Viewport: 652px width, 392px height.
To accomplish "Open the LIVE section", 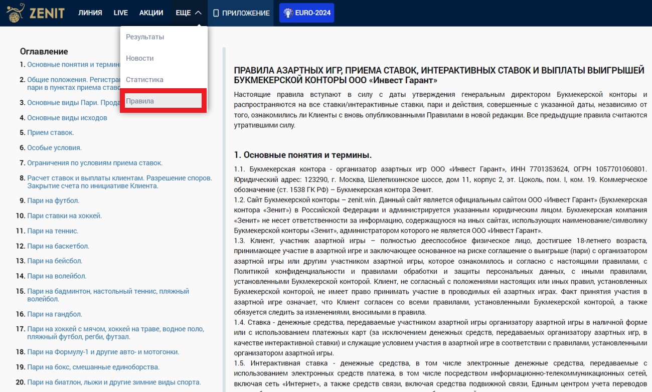I will (x=121, y=13).
